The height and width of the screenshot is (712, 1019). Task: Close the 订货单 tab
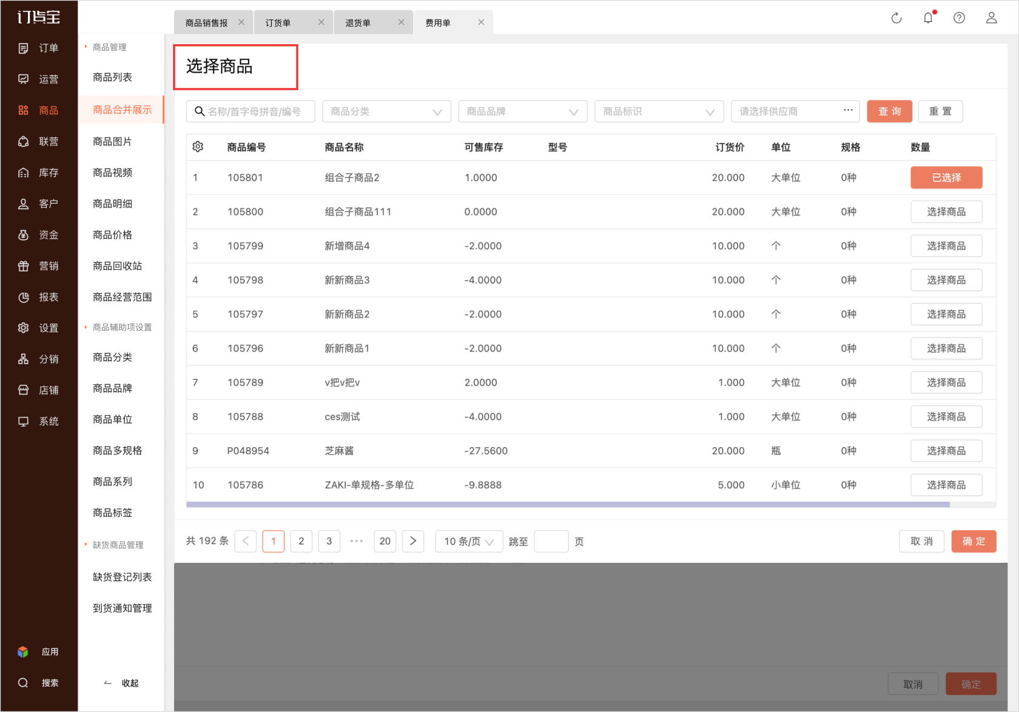[321, 22]
